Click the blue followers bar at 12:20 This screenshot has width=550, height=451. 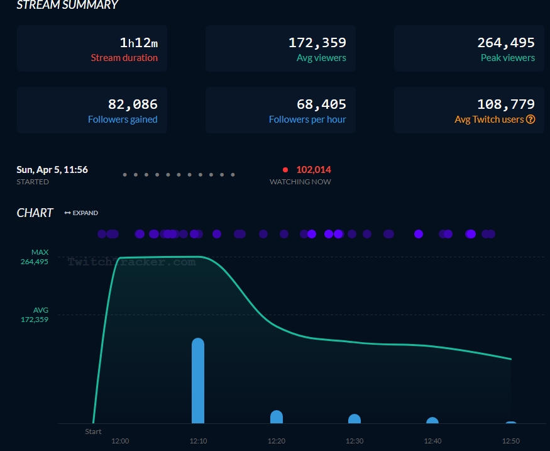[277, 417]
